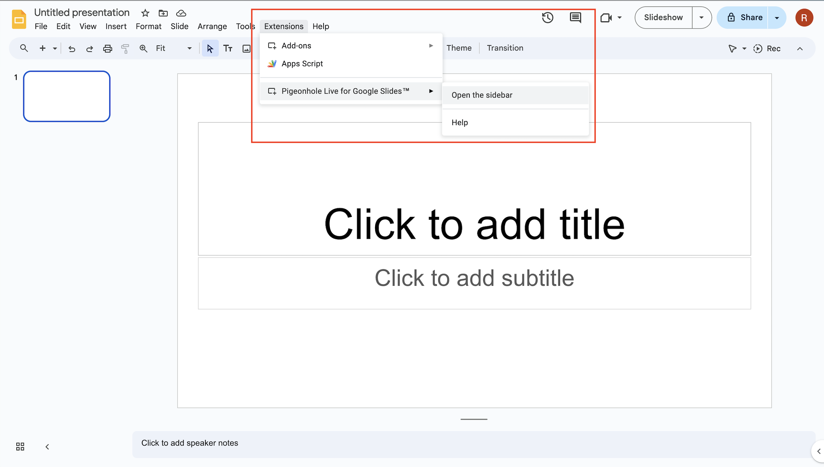Open the Format menu
The image size is (824, 467).
(149, 26)
